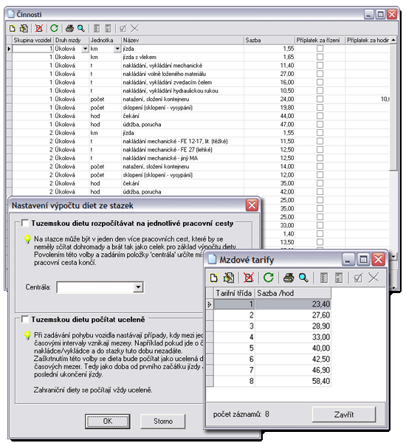Click 'nakládání mechanické - FE 27 (lehké)' cell

182,150
